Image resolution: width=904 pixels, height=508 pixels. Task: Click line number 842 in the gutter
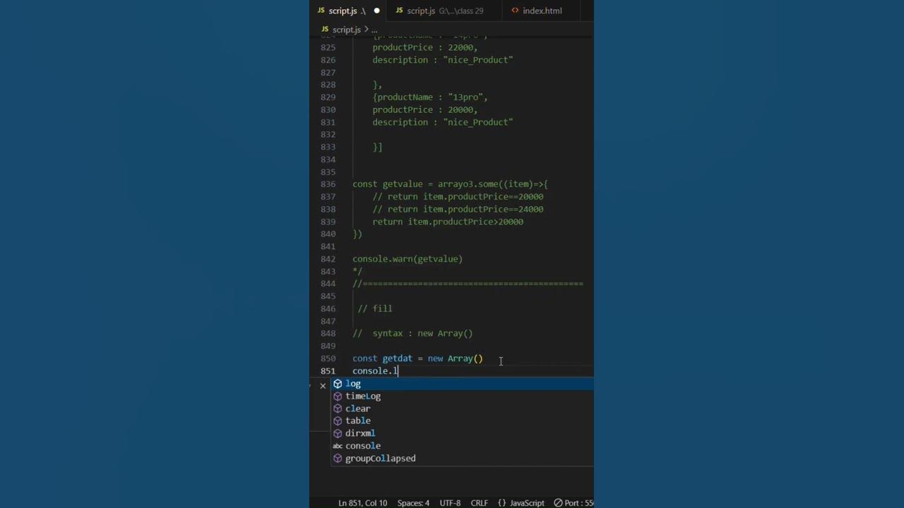(328, 259)
